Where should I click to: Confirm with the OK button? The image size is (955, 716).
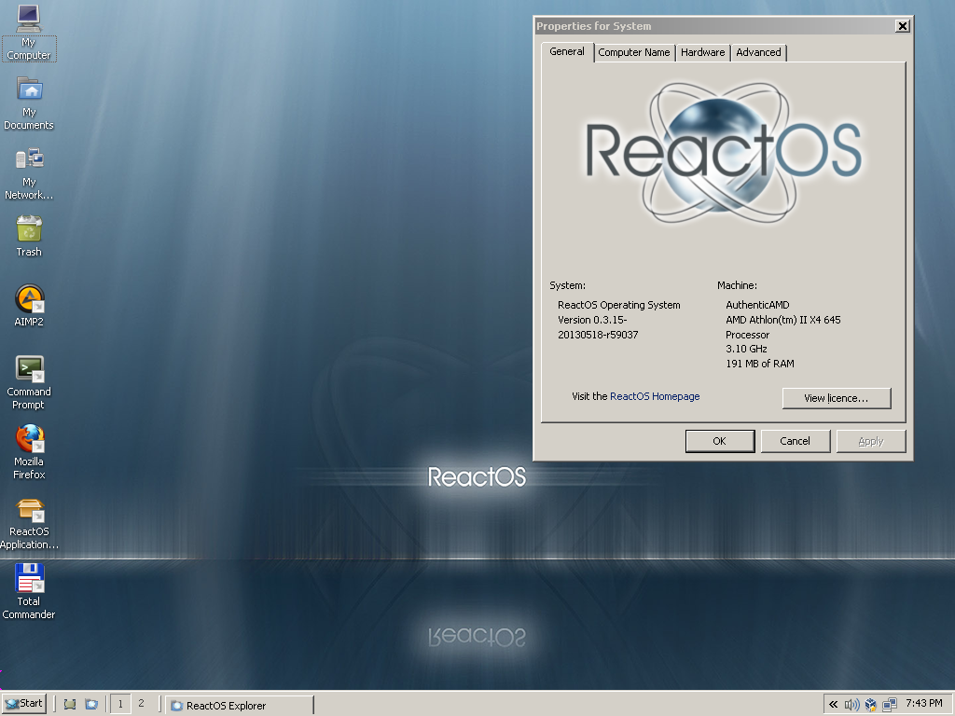click(x=720, y=441)
